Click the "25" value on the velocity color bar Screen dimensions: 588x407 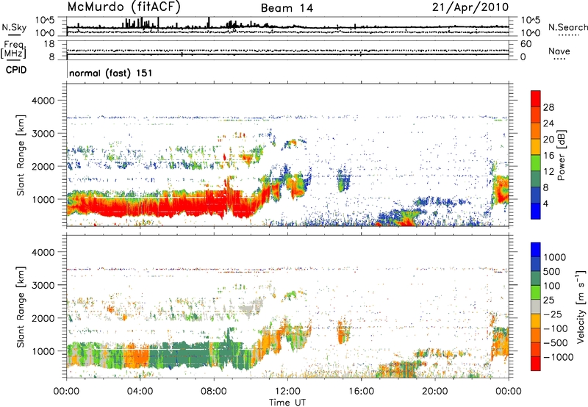[x=549, y=300]
